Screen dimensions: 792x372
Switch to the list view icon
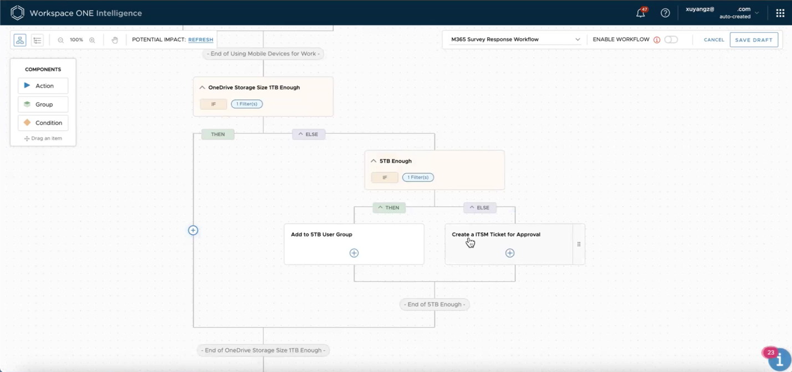point(37,40)
